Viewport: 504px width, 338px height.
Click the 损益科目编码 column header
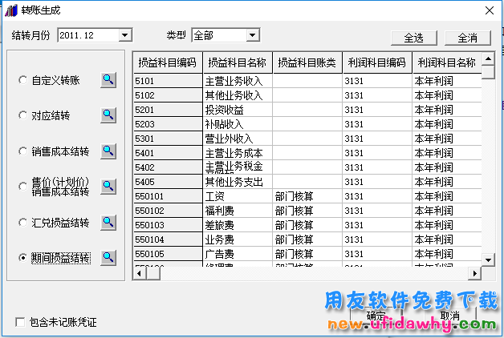click(x=167, y=62)
